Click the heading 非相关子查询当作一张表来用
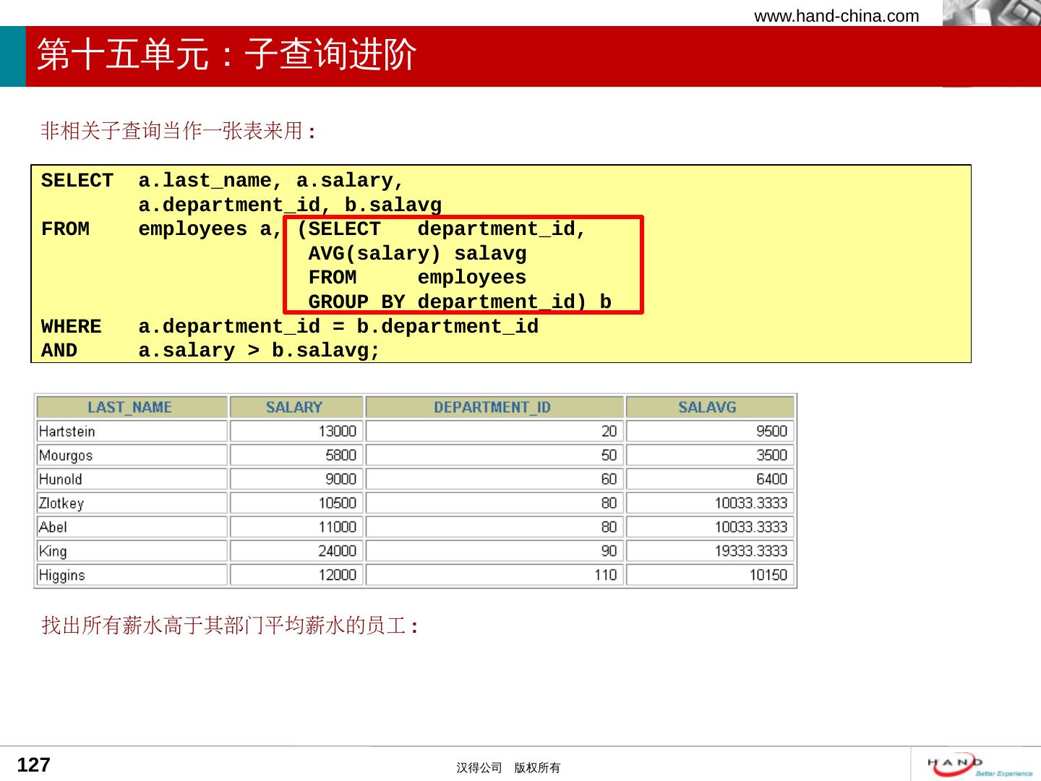The width and height of the screenshot is (1041, 781). pos(178,131)
